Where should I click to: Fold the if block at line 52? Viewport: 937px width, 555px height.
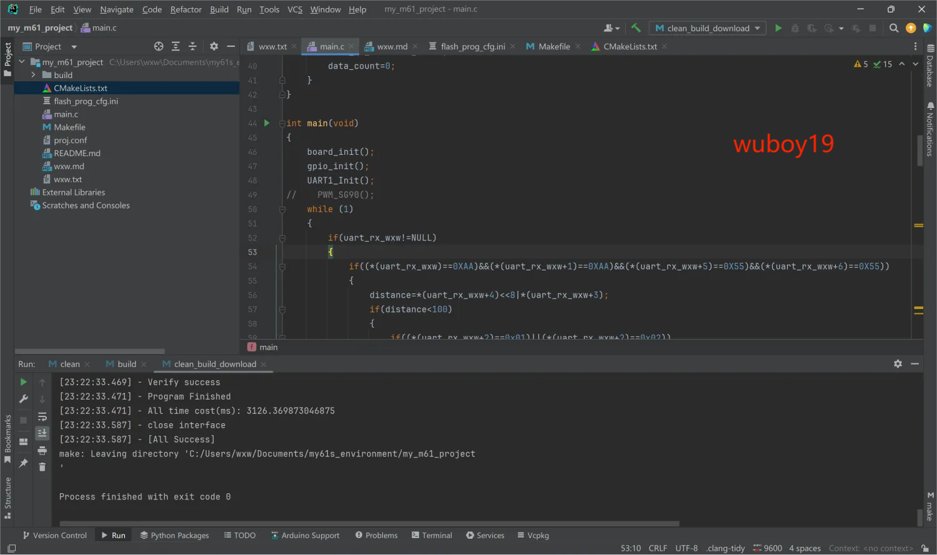282,238
